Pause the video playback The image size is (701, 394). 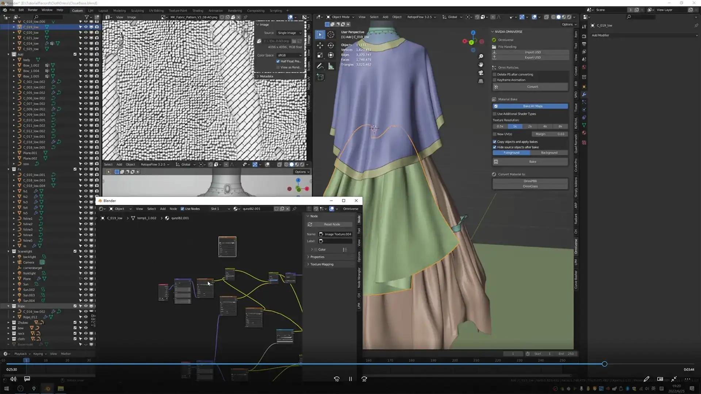tap(350, 379)
